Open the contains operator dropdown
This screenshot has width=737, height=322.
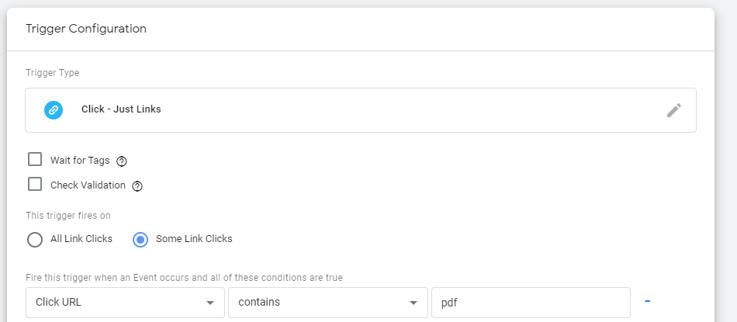tap(328, 303)
